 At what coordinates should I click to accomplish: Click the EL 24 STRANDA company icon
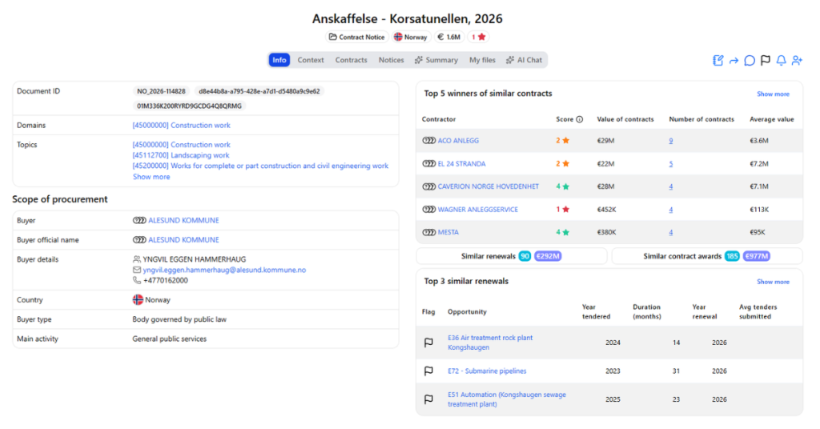pyautogui.click(x=429, y=163)
